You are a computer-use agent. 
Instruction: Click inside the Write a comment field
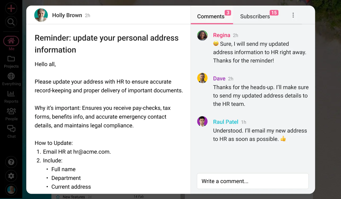click(x=253, y=181)
